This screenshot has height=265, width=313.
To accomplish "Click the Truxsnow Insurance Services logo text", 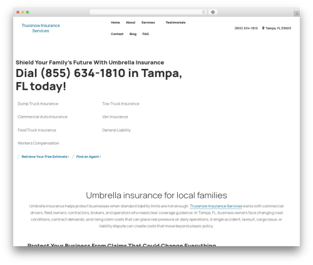I will [41, 28].
